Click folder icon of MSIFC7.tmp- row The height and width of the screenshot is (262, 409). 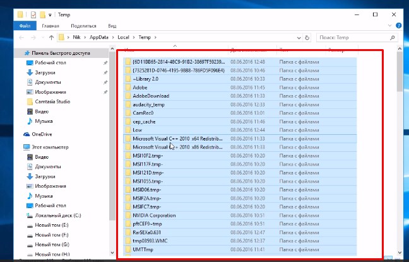pos(127,207)
